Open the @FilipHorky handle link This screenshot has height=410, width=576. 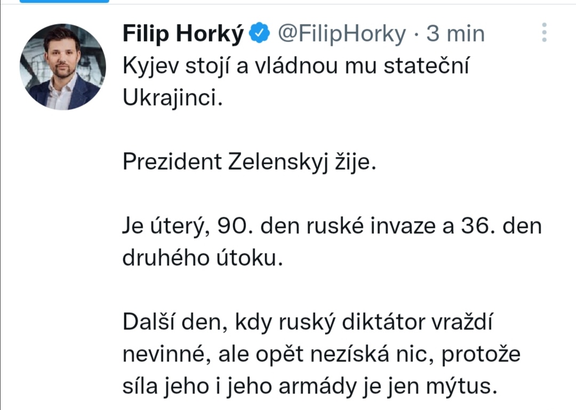(x=342, y=35)
